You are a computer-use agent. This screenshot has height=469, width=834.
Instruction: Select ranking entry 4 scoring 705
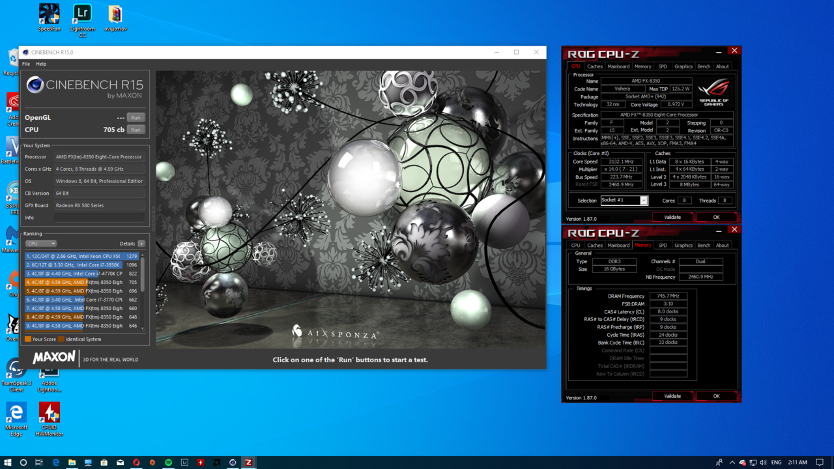coord(81,282)
